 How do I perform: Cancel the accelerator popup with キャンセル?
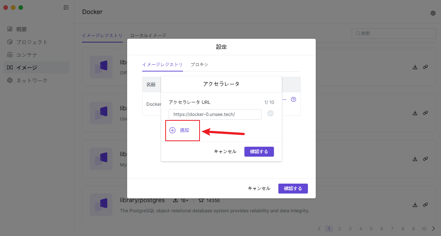point(225,152)
